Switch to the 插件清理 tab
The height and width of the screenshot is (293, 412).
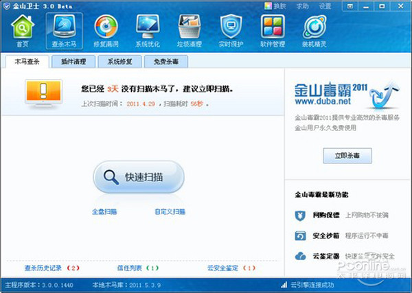pos(73,62)
